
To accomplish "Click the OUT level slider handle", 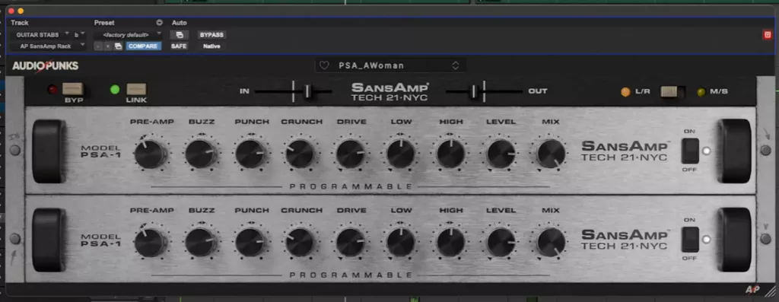I will 474,91.
